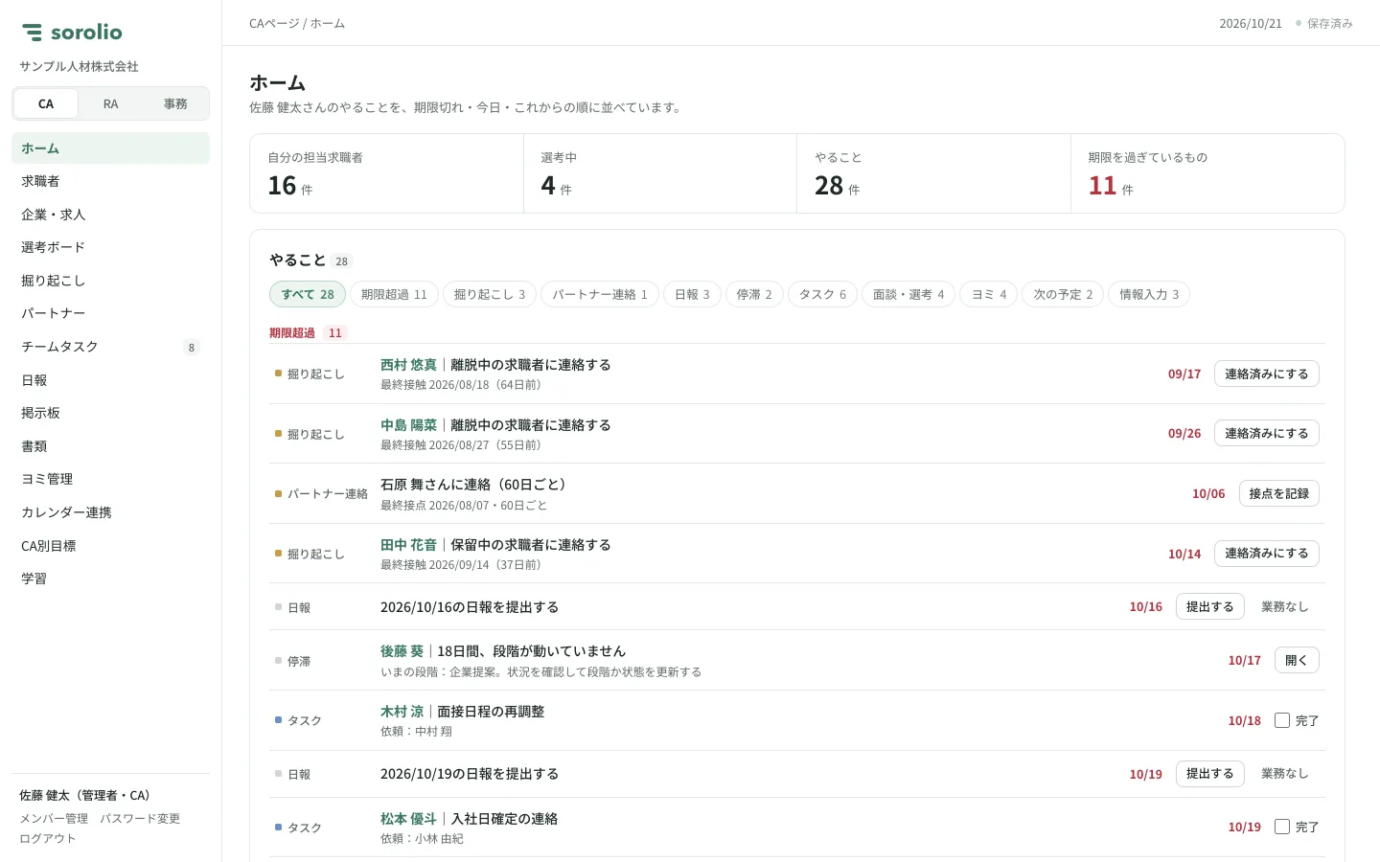Open the 掘り起こし sidebar item
The height and width of the screenshot is (862, 1380).
110,281
